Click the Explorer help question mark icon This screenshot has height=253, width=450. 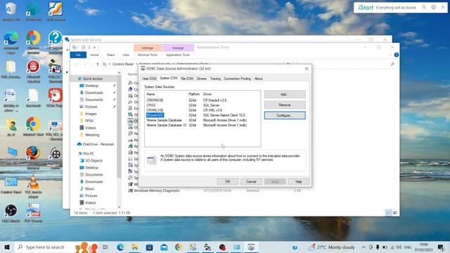tap(397, 55)
